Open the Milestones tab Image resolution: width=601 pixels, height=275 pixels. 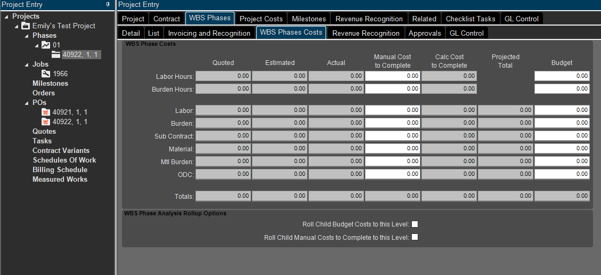point(309,19)
